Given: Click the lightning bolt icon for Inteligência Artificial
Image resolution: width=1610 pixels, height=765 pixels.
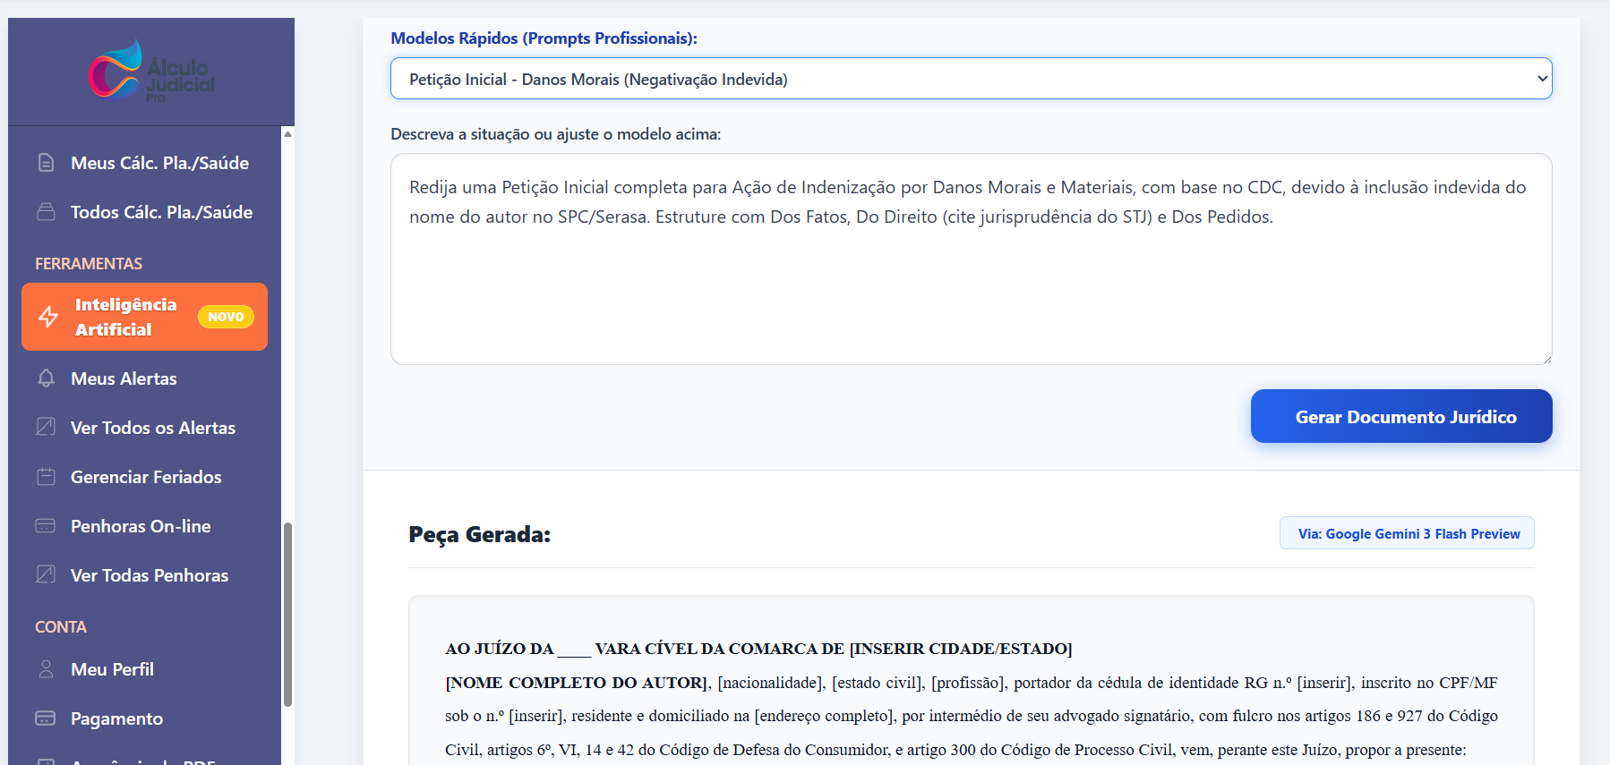Looking at the screenshot, I should [48, 317].
